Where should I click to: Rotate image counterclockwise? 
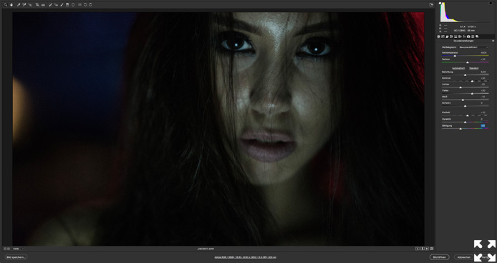[85, 5]
